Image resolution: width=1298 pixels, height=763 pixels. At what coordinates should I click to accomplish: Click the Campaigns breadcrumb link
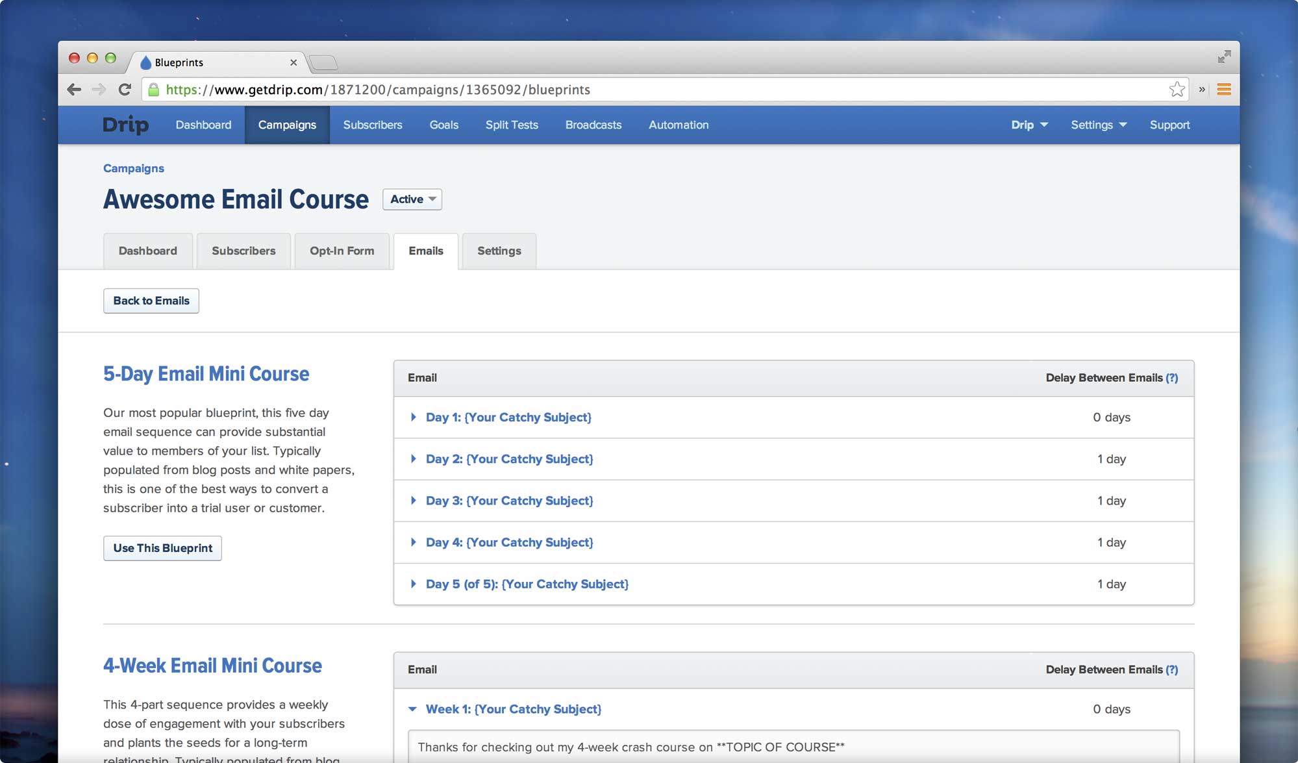point(133,168)
